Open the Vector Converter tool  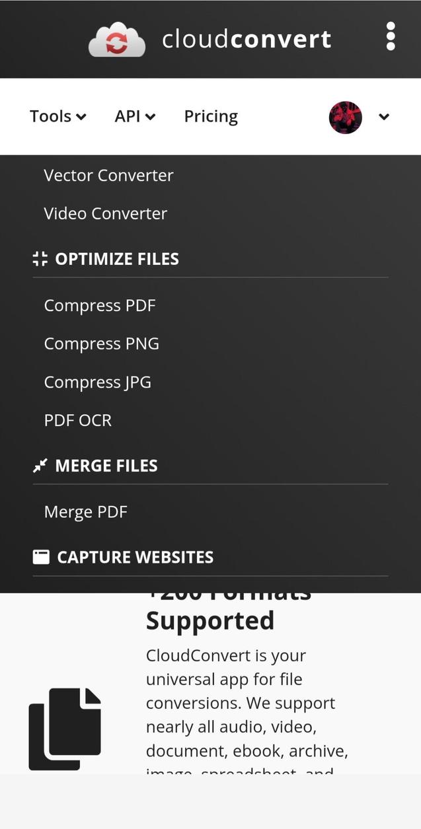point(108,174)
